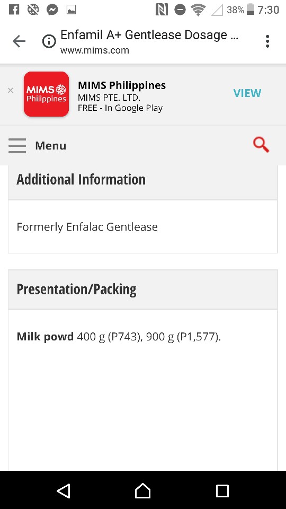This screenshot has height=509, width=286.
Task: Tap the Menu label
Action: pos(51,146)
